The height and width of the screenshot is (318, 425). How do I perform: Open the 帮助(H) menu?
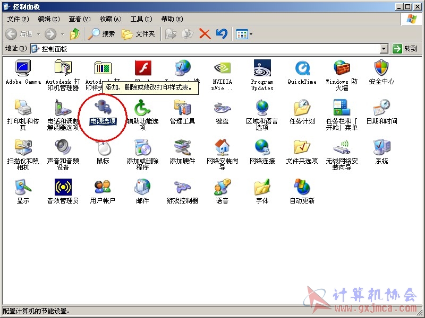click(x=172, y=19)
